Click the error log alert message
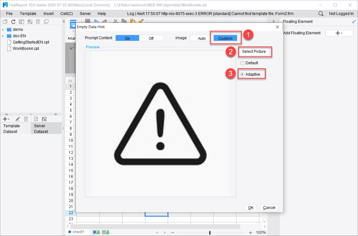 (210, 14)
